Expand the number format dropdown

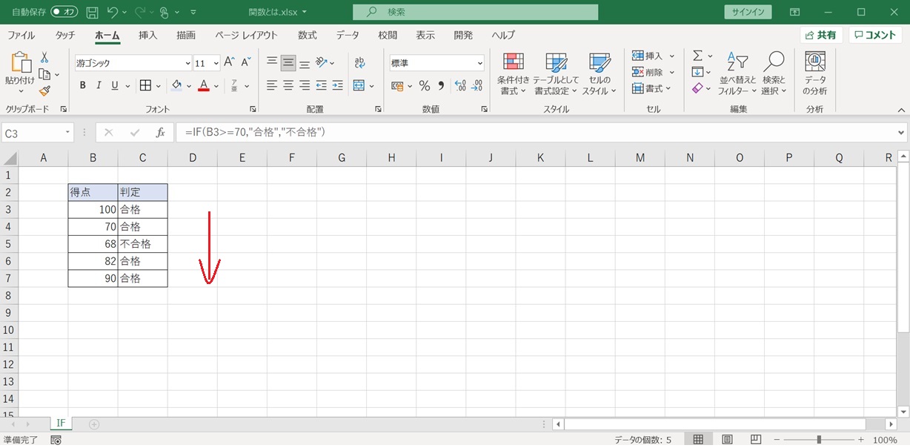pyautogui.click(x=479, y=64)
